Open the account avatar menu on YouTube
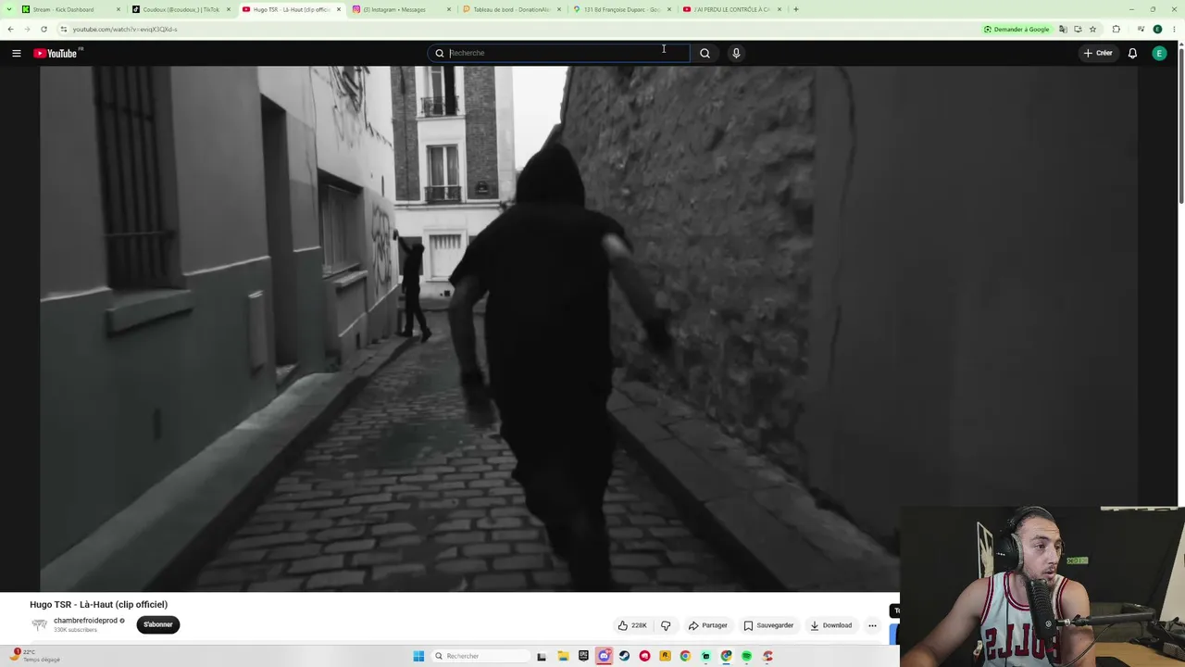This screenshot has width=1185, height=667. (1159, 53)
